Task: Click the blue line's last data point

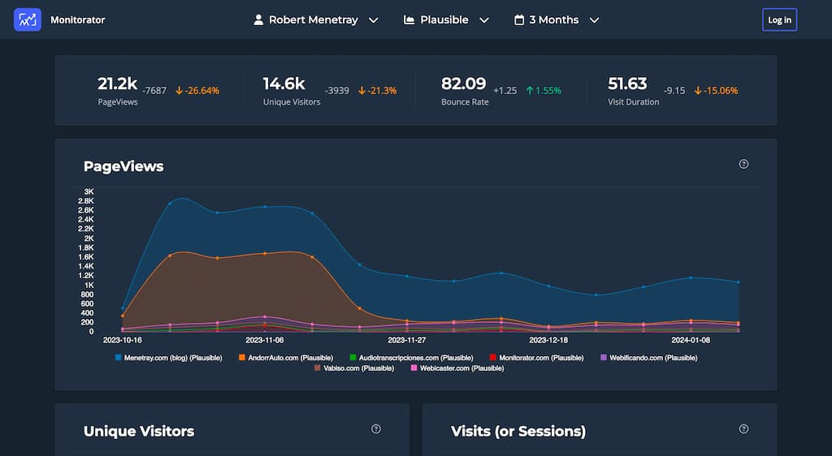Action: pyautogui.click(x=738, y=282)
